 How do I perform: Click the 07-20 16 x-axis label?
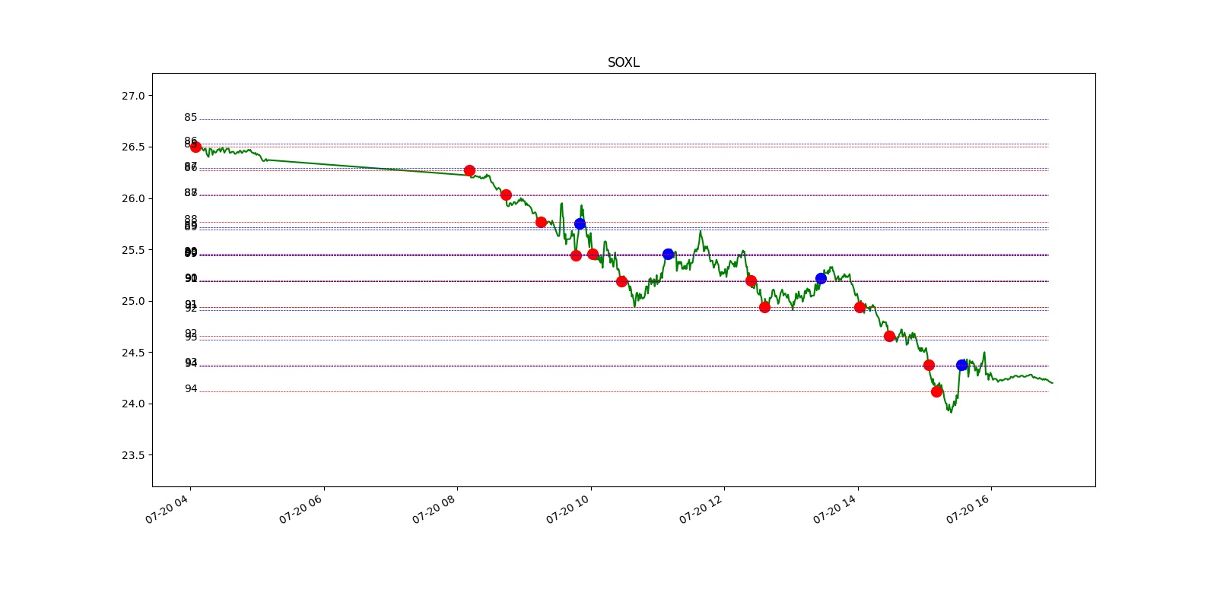968,509
